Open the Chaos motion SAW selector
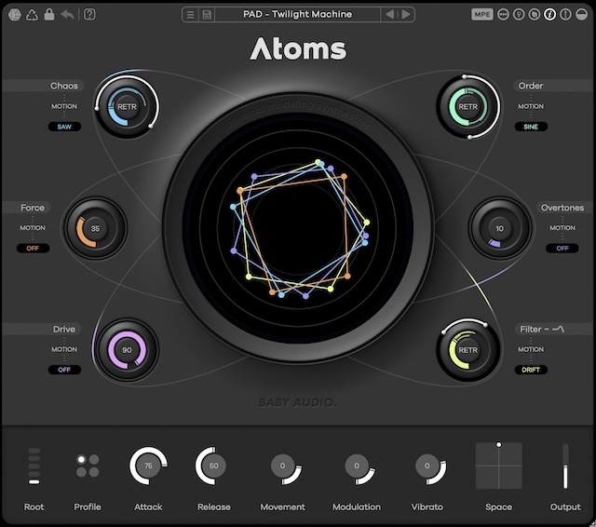The width and height of the screenshot is (596, 527). 64,127
